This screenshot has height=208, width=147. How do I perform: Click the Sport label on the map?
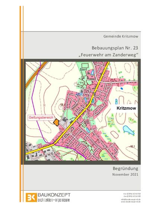click(x=83, y=69)
